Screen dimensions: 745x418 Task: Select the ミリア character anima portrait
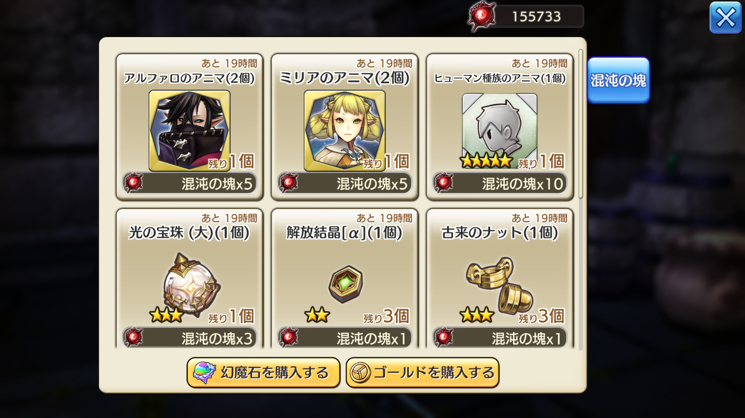344,130
